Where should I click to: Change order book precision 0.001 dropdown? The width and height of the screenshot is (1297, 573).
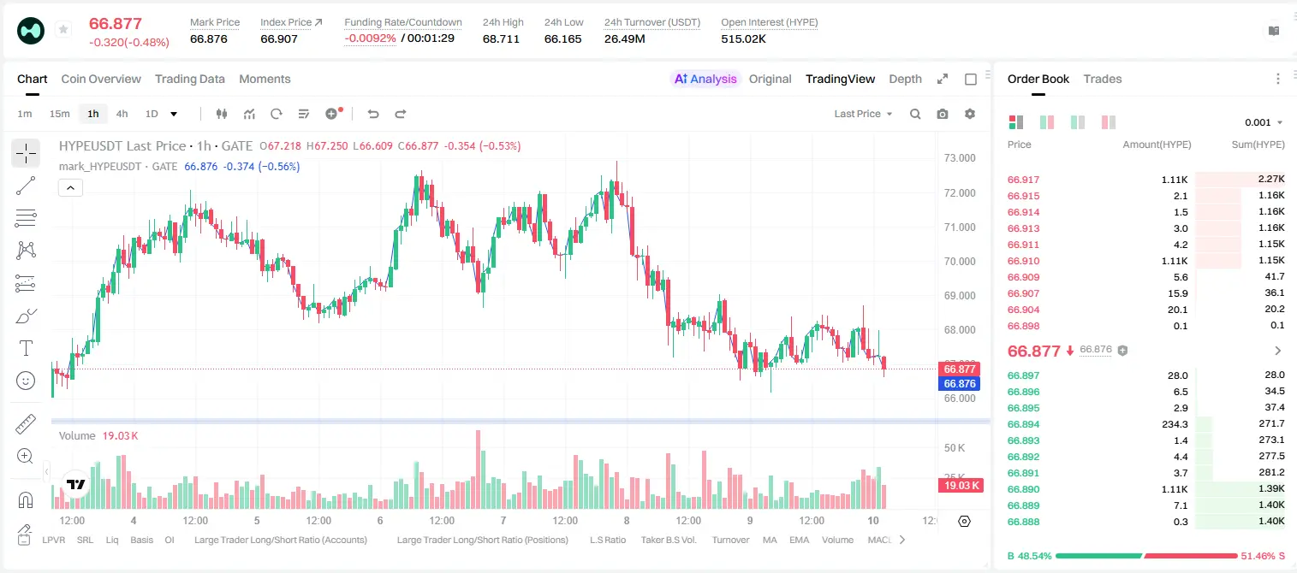1264,122
